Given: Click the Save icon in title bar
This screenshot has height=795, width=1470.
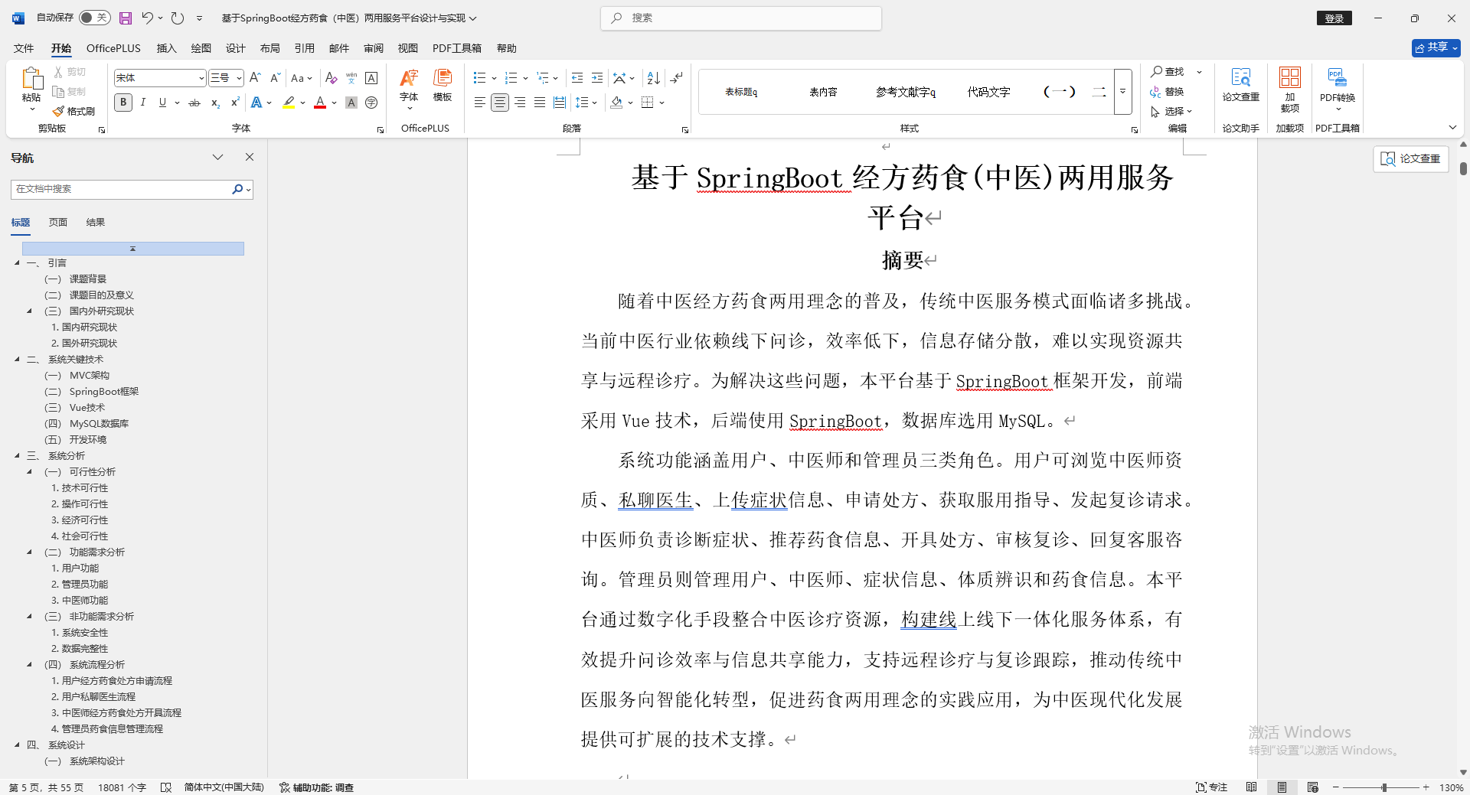Looking at the screenshot, I should click(126, 18).
